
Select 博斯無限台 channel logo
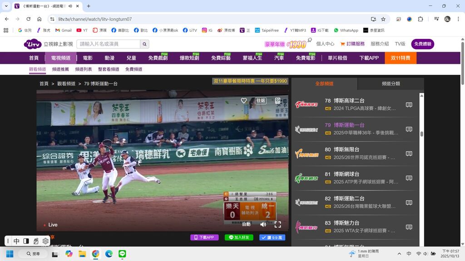point(307,154)
